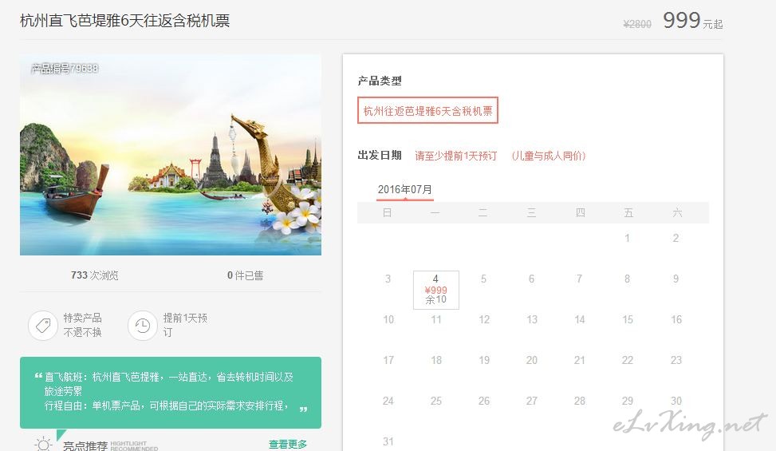Viewport: 776px width, 451px height.
Task: Open the 2016年07月 month tab
Action: 405,190
